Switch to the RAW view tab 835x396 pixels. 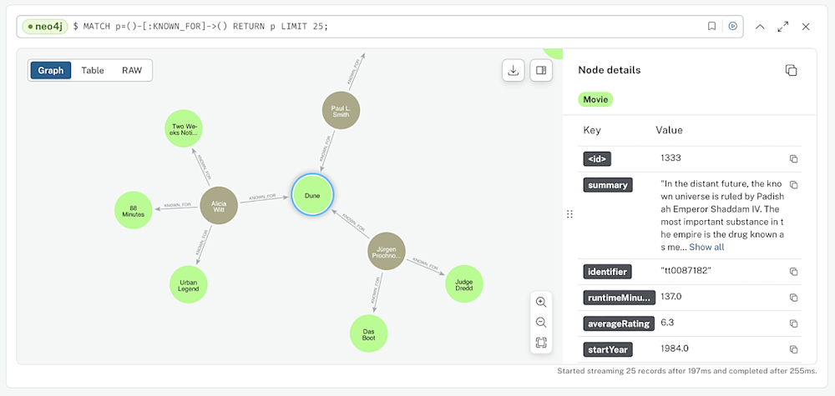132,70
